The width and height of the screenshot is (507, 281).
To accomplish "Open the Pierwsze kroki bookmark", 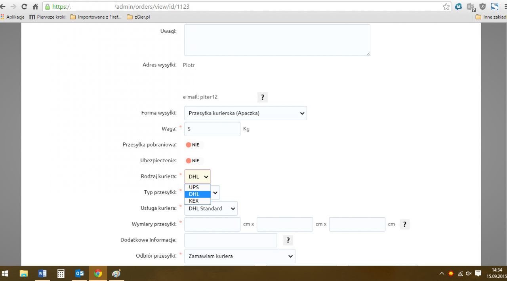I will coord(48,17).
